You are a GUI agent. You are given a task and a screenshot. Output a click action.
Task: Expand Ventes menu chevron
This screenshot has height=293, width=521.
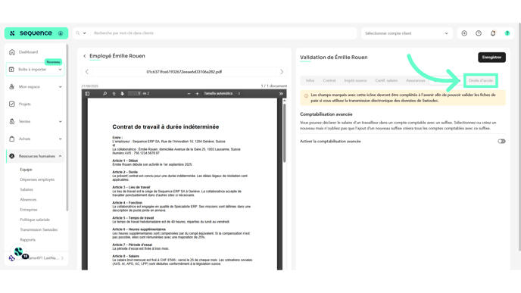coord(60,122)
